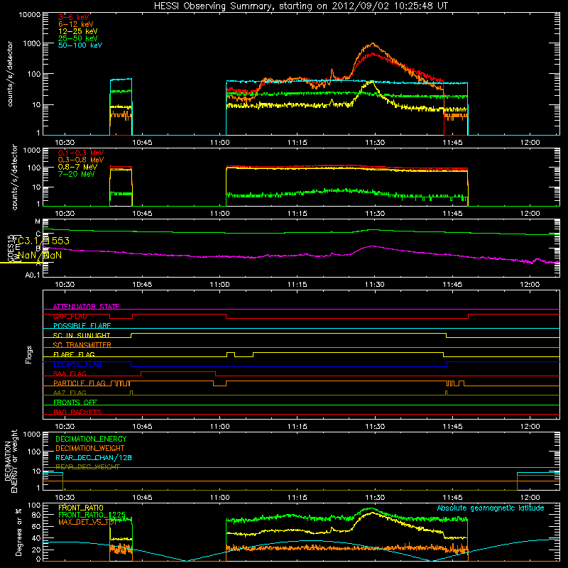Select the yellow FRONT_RATIO legend label
568x568 pixels.
coord(81,508)
